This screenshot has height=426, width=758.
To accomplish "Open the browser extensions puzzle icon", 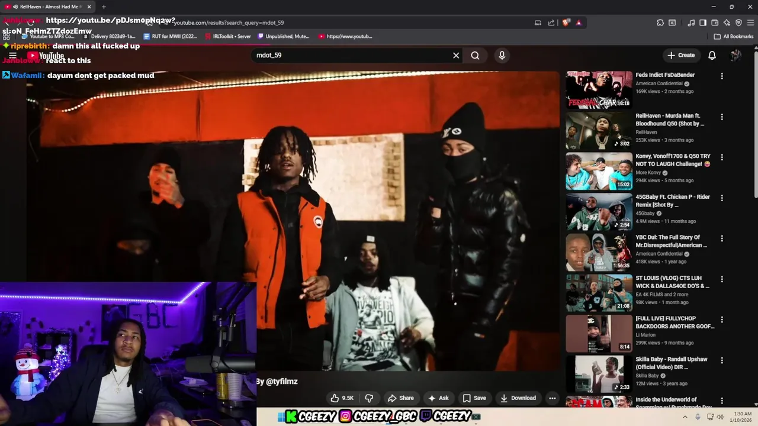I will click(x=660, y=22).
